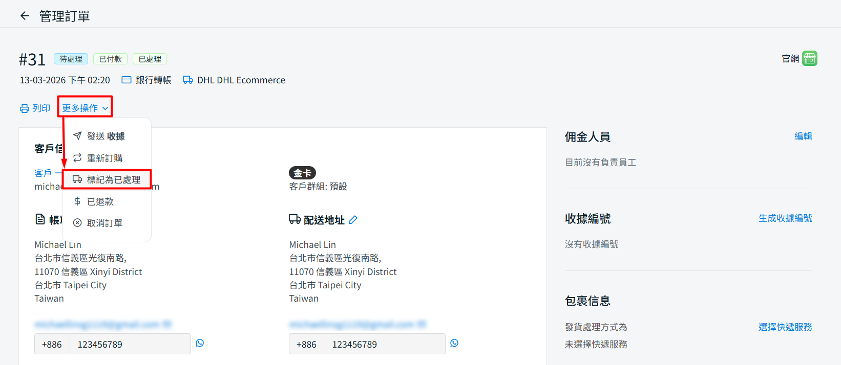Click the 待處理 status tag
The height and width of the screenshot is (365, 841).
71,59
